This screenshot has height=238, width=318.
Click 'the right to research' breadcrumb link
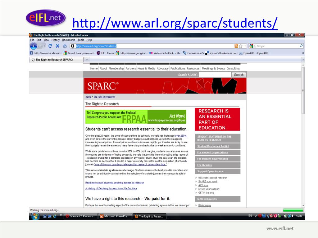104,97
